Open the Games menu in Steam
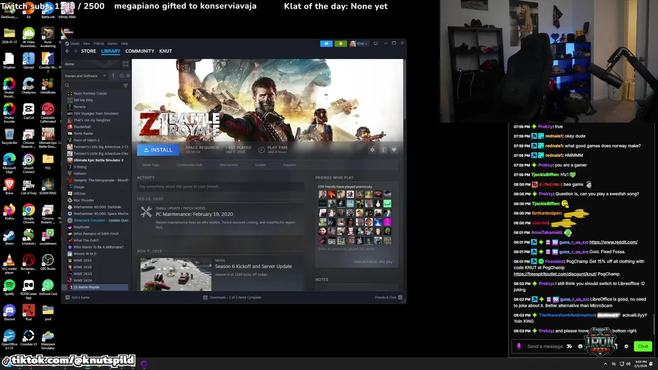The height and width of the screenshot is (370, 658). pos(112,44)
